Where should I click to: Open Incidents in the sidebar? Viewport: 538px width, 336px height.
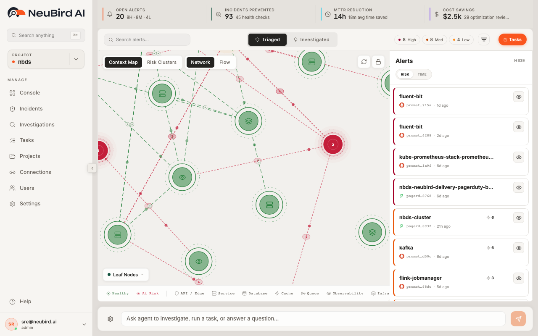tap(31, 109)
